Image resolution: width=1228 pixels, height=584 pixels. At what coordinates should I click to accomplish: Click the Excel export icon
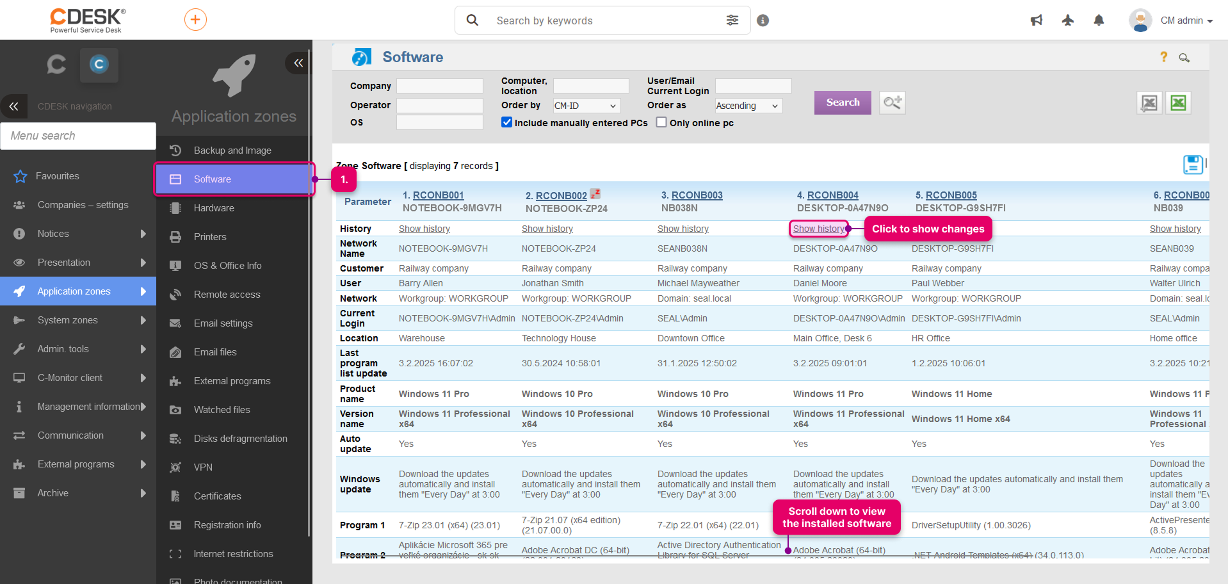click(x=1178, y=102)
